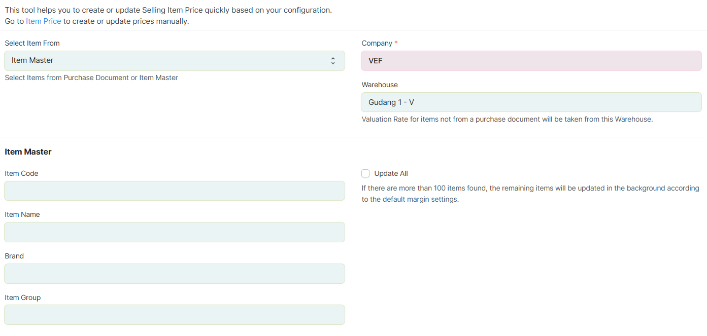
Task: Click the Item Group label text
Action: 22,297
